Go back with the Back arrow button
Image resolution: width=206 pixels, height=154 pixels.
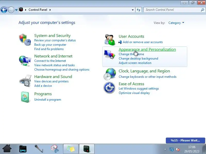click(x=4, y=10)
